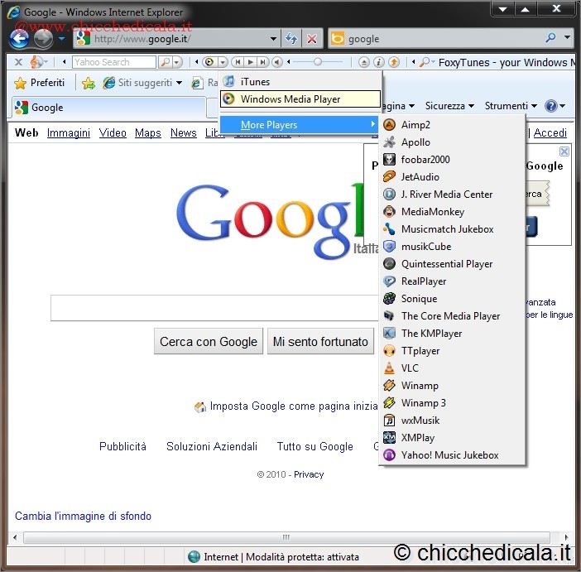
Task: Choose Windows Media Player in the menu
Action: (290, 99)
